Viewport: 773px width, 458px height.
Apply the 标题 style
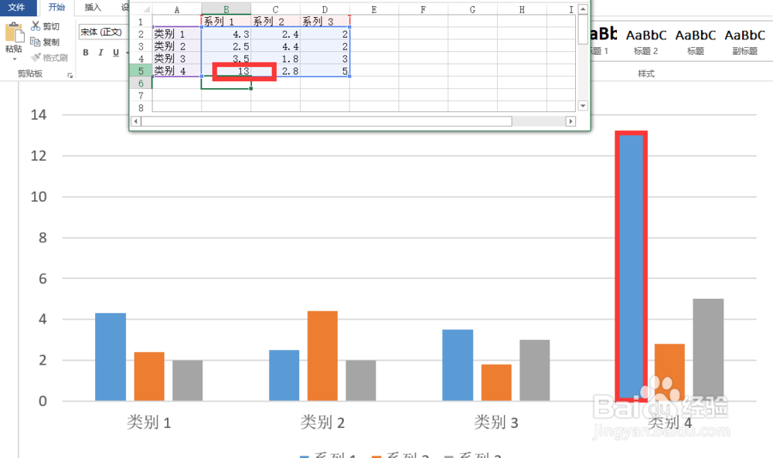click(695, 42)
